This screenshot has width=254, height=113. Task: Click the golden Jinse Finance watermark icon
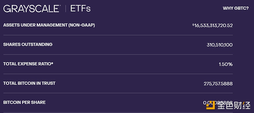pos(210,105)
